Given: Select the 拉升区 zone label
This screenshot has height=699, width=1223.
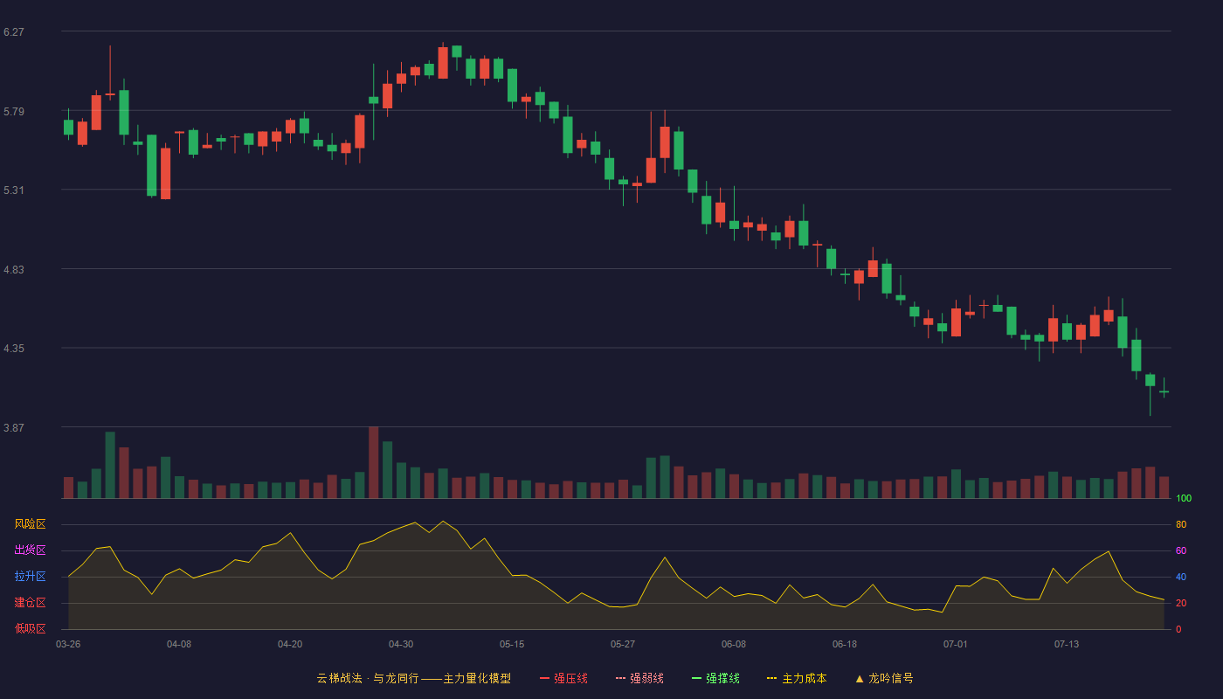Looking at the screenshot, I should (x=30, y=577).
